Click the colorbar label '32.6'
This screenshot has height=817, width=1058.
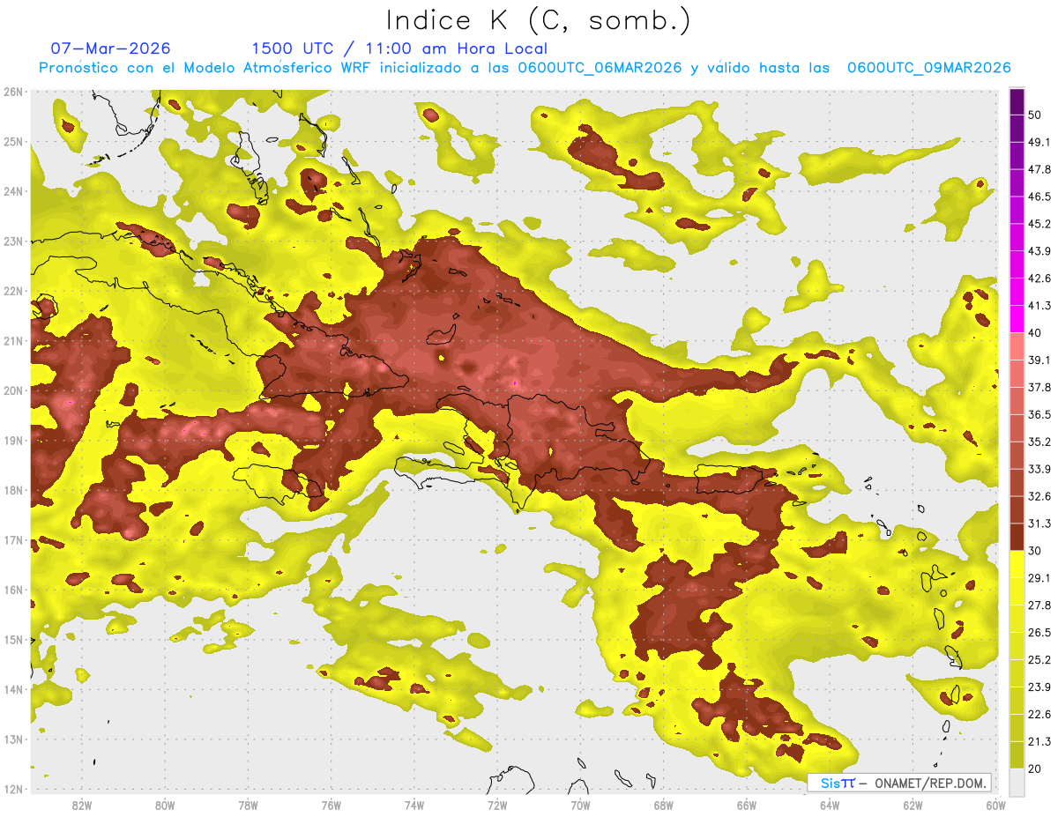point(1039,496)
